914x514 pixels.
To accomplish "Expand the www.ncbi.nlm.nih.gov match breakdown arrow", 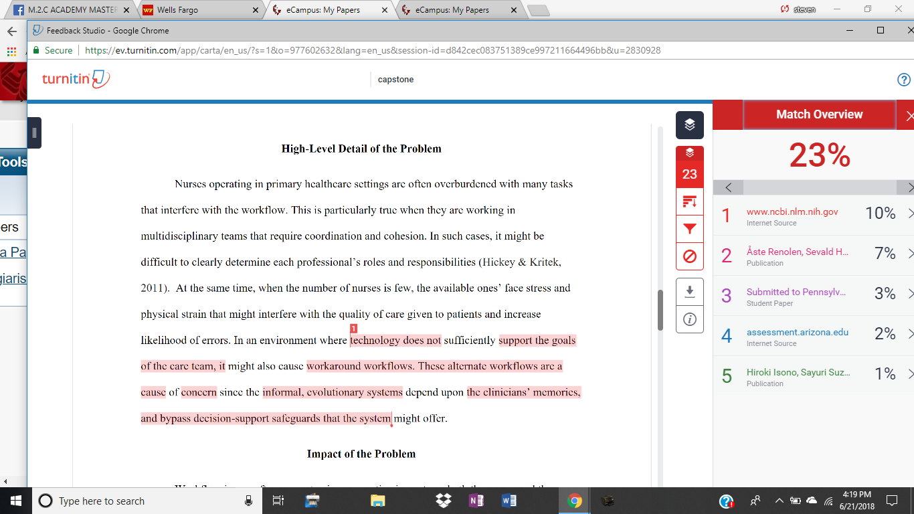I will pyautogui.click(x=910, y=213).
